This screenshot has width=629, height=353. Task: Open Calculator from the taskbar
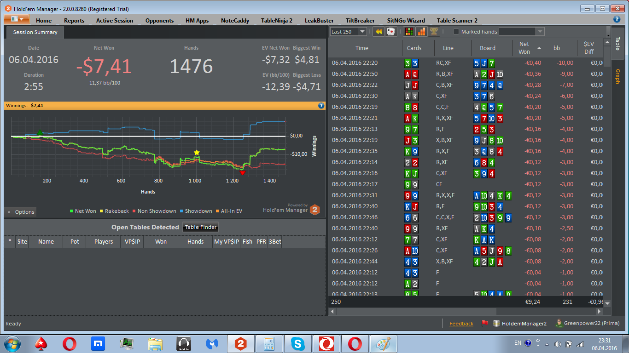(x=269, y=343)
